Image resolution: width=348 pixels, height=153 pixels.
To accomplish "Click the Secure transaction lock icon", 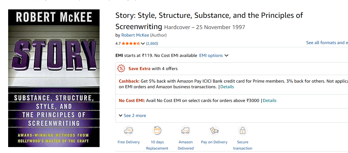I will pos(242,130).
